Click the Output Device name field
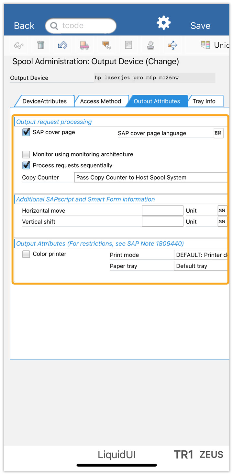233x475 pixels. 154,78
